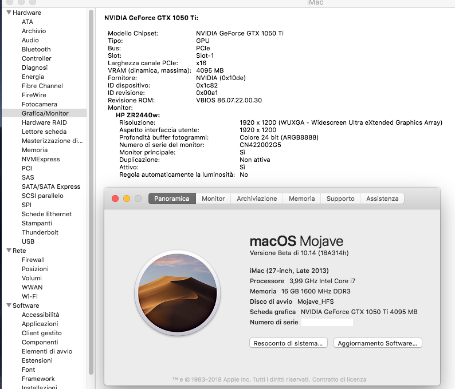This screenshot has width=455, height=389.
Task: Open the Assistenza tab
Action: tap(382, 199)
